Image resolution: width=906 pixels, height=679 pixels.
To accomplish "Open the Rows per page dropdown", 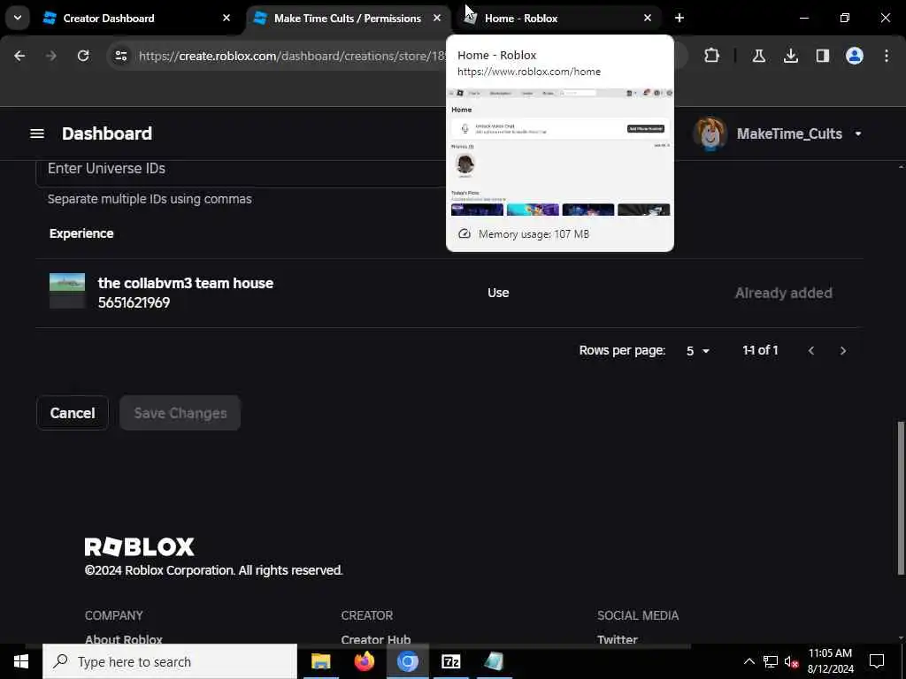I will pos(697,350).
